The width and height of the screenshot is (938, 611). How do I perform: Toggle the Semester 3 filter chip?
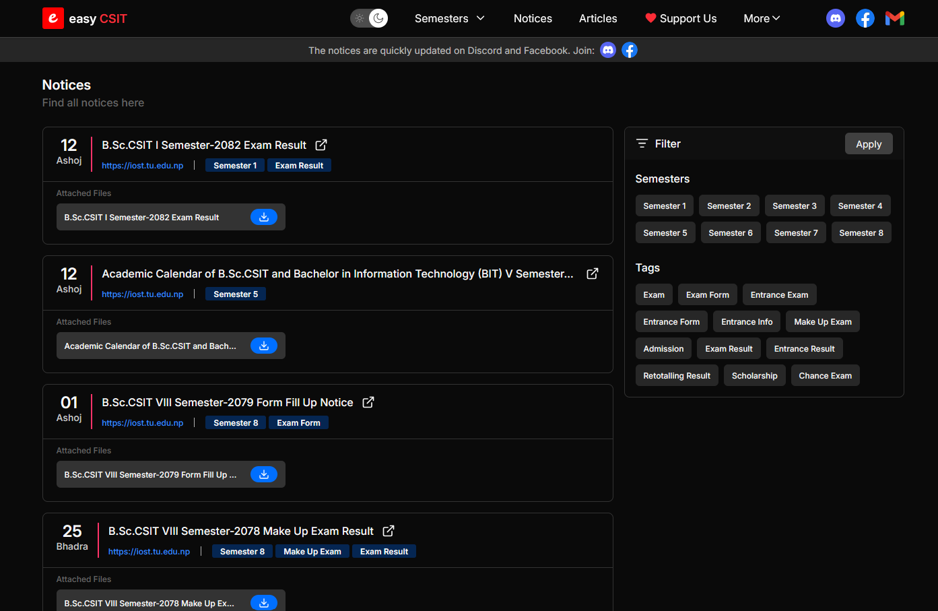point(795,205)
